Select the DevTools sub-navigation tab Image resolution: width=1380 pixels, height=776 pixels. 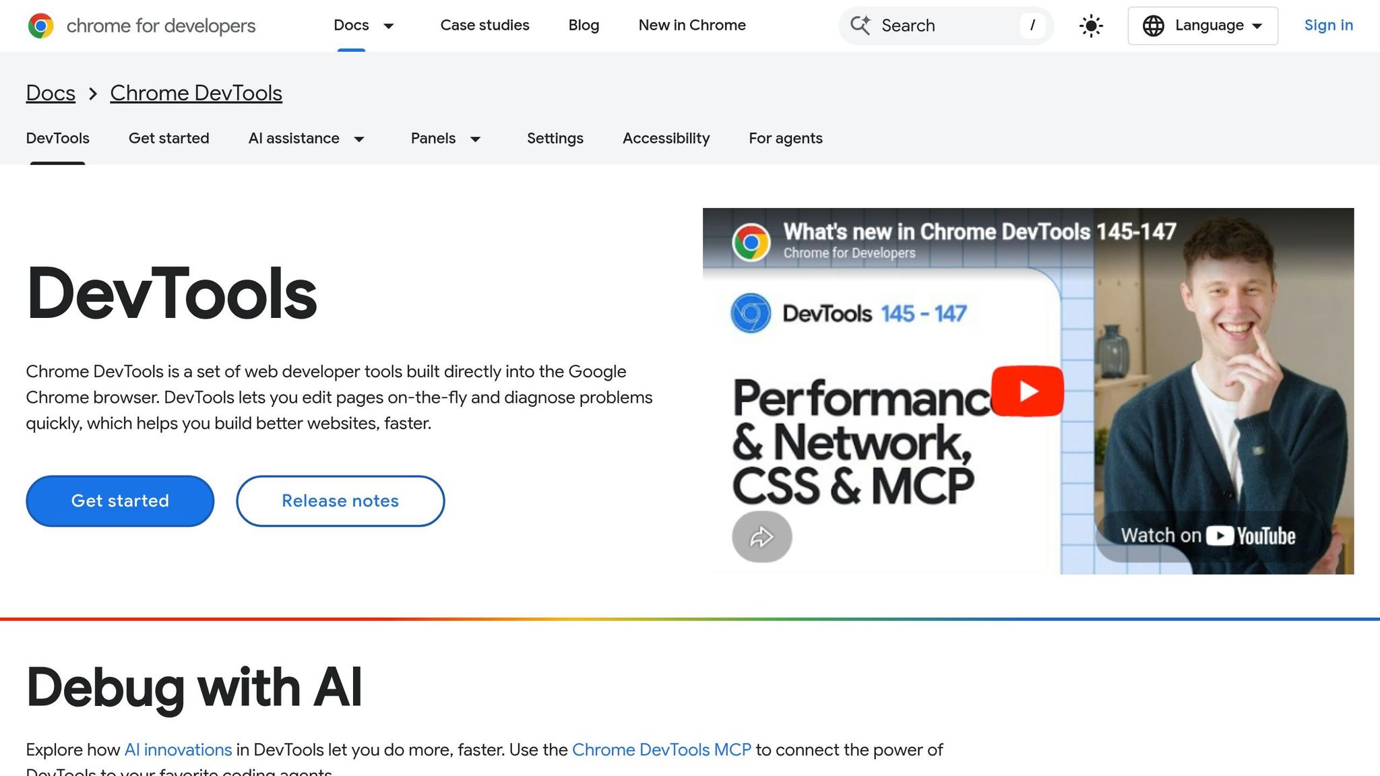[57, 138]
